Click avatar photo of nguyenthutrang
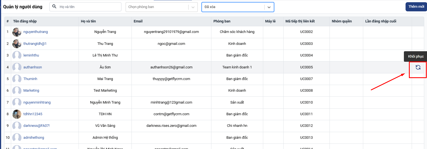 pos(17,32)
